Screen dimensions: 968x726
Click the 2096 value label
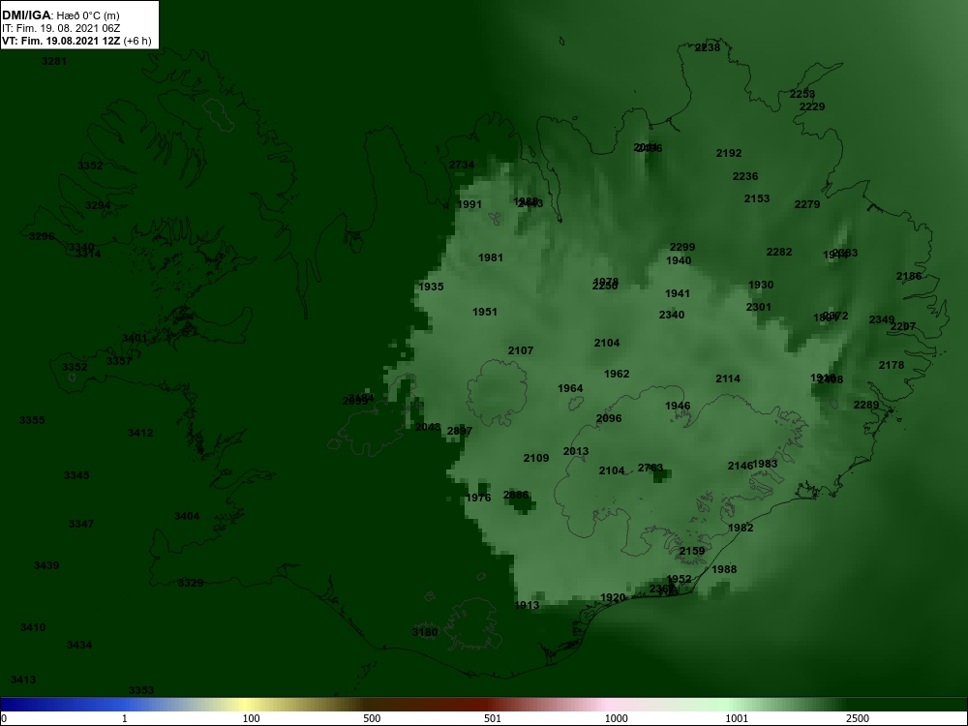coord(609,418)
